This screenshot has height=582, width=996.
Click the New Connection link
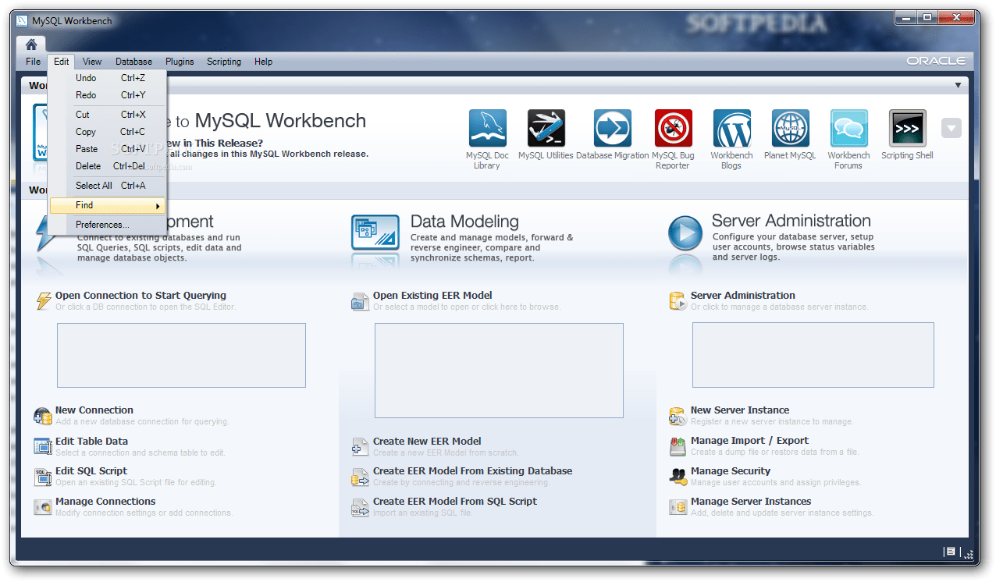click(x=94, y=410)
